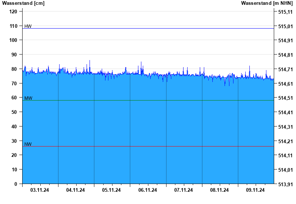Click the red NW low-water reference line
The image size is (296, 204).
tap(148, 146)
